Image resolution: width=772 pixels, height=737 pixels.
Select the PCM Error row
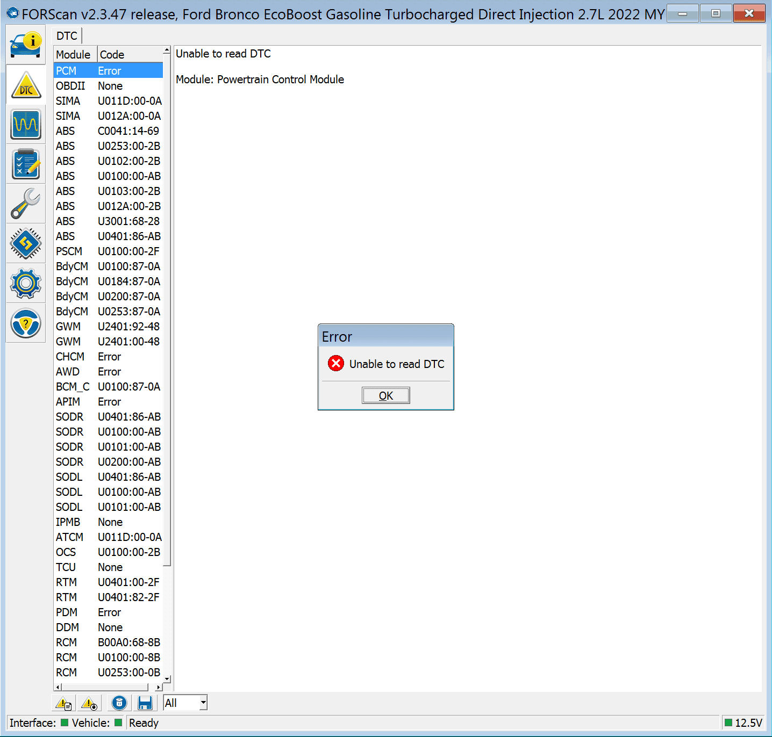tap(108, 71)
